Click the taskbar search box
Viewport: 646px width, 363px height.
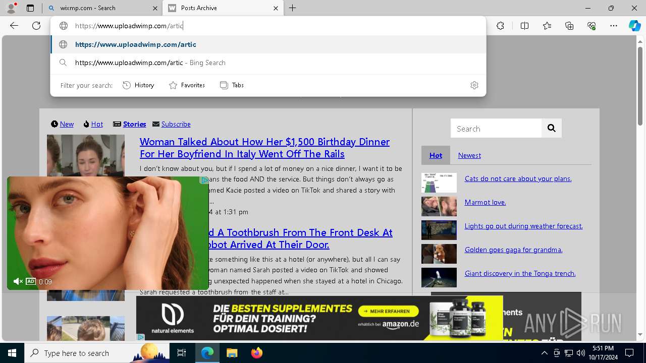pyautogui.click(x=97, y=353)
